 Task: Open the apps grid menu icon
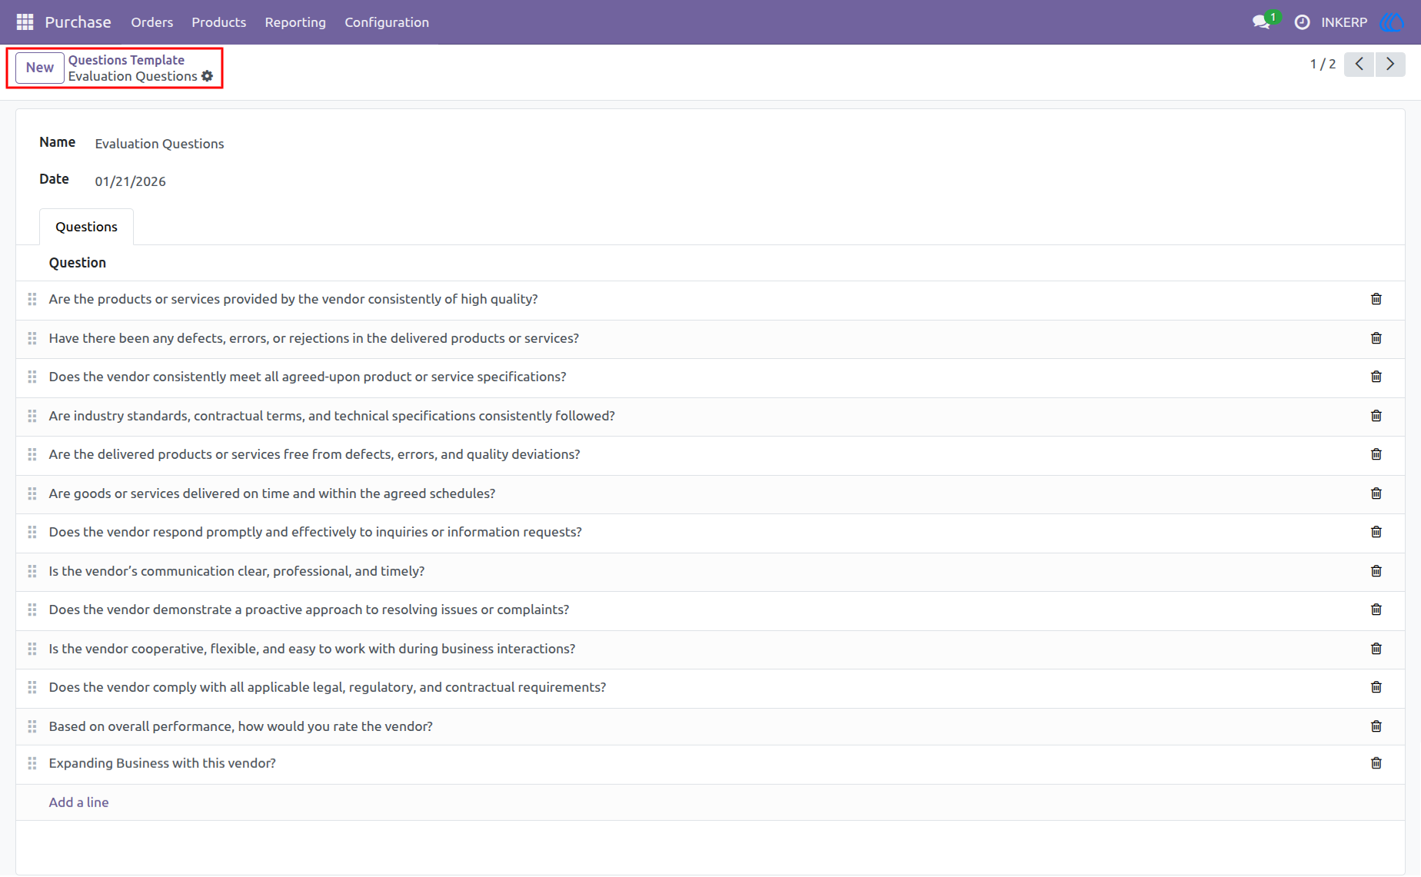(x=25, y=22)
